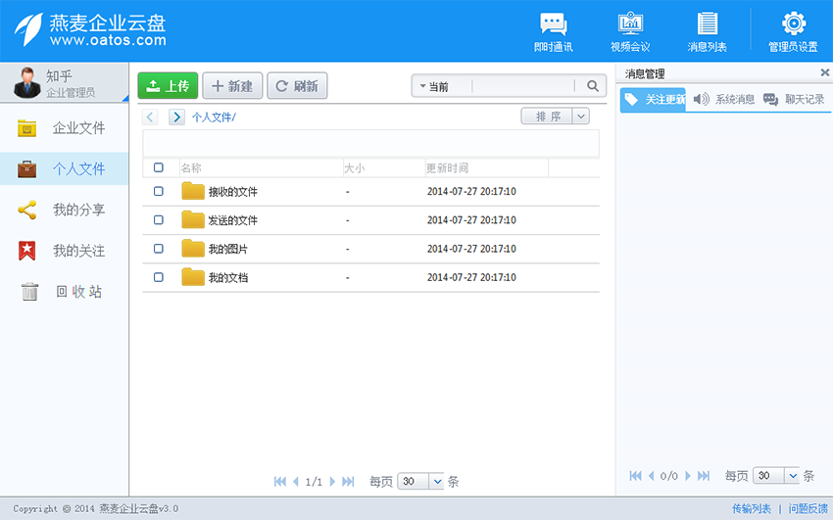Check the box for 接收的文件 folder
The width and height of the screenshot is (833, 520).
159,192
